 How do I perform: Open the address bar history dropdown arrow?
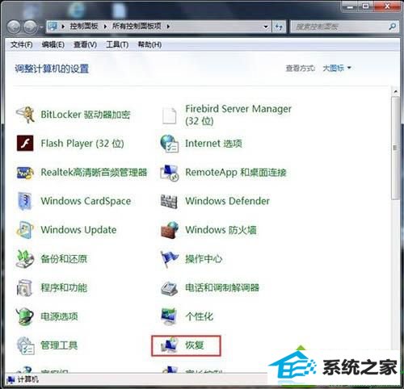pyautogui.click(x=266, y=27)
